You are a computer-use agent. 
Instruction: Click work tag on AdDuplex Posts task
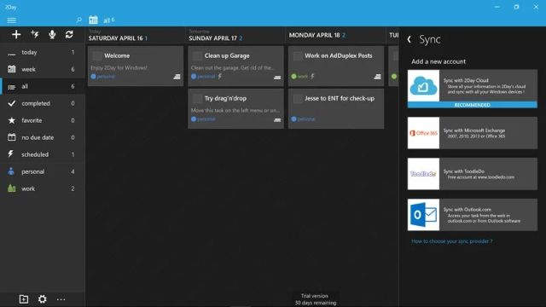299,76
